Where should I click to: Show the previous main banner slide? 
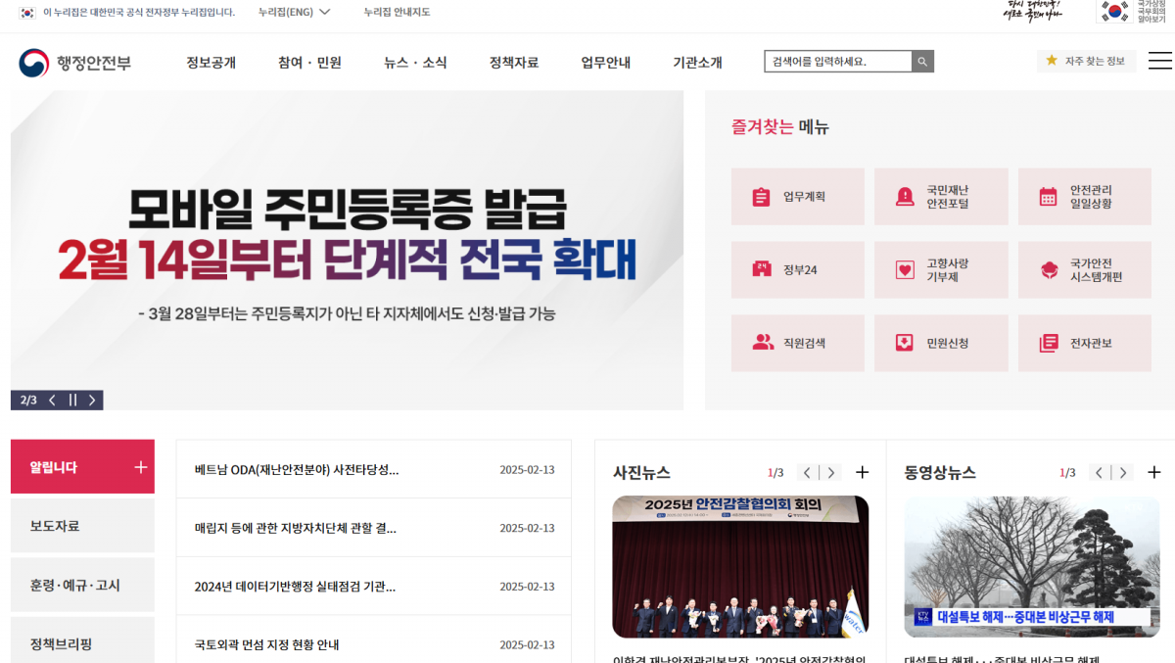coord(52,400)
